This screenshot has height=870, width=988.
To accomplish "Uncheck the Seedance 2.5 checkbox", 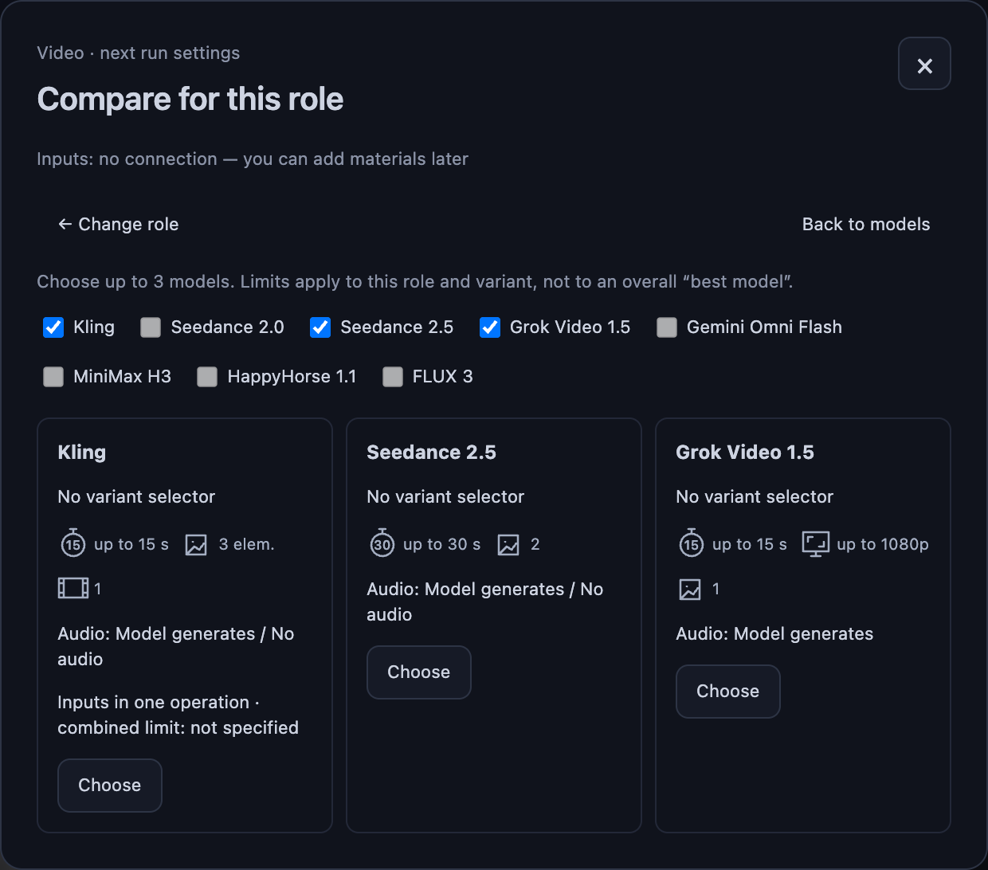I will pos(320,327).
